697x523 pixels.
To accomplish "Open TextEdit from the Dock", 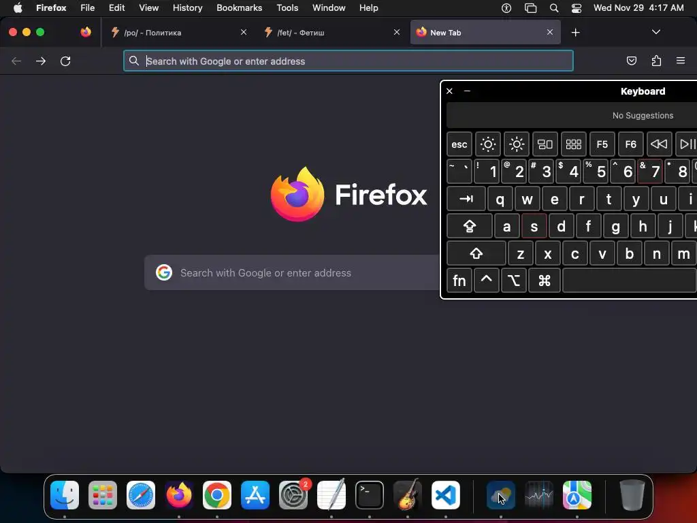I will (331, 495).
